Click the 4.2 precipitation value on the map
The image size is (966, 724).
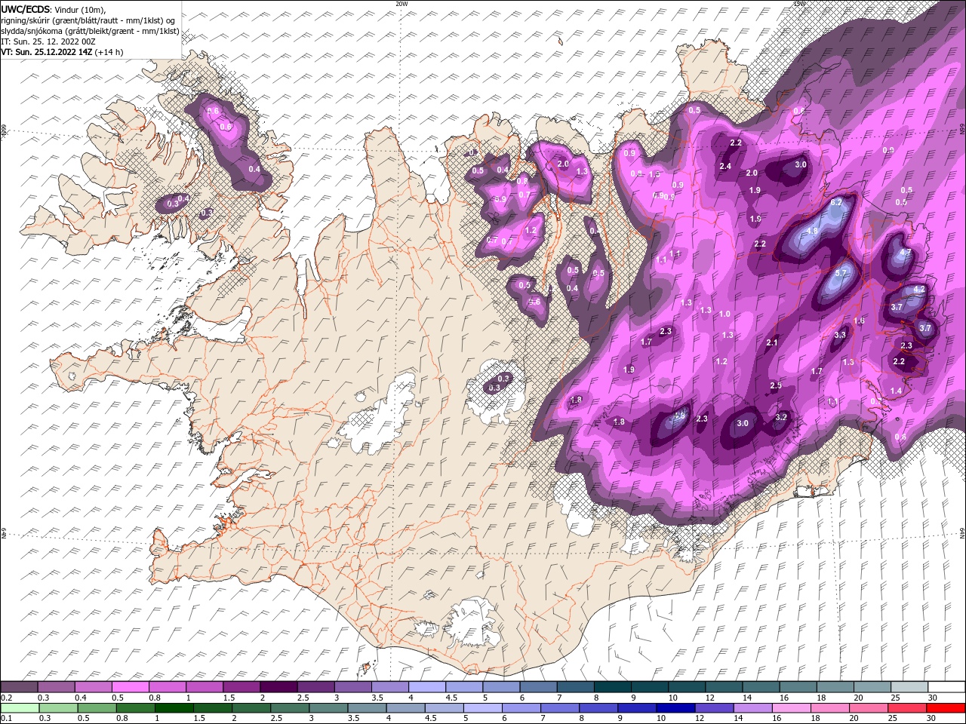point(919,289)
